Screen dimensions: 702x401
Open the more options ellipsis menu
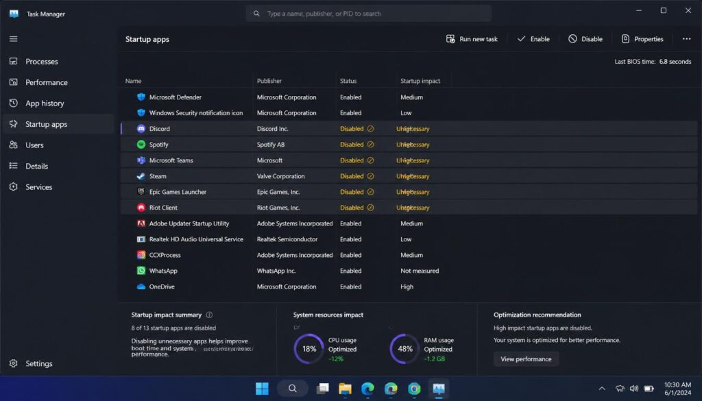[x=686, y=39]
